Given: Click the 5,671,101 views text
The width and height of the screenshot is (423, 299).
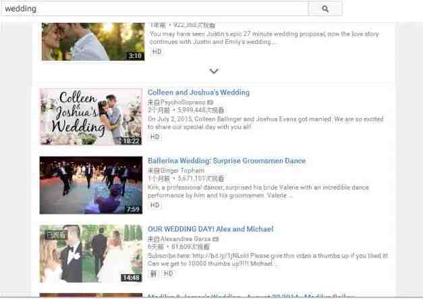Looking at the screenshot, I should [201, 179].
